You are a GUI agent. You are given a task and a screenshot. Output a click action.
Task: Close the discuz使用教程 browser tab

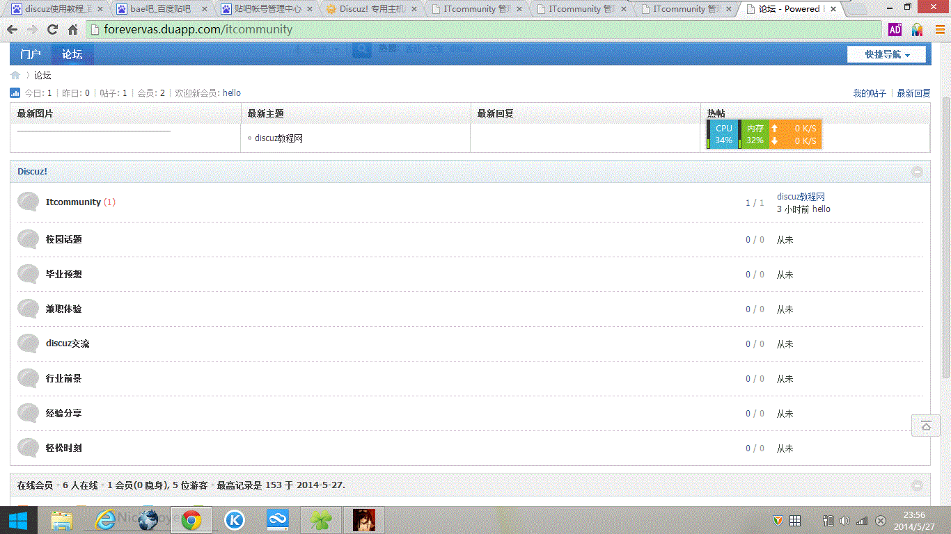pyautogui.click(x=100, y=9)
